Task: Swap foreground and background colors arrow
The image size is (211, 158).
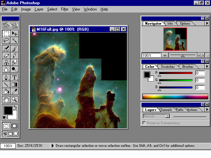Action: [x=15, y=107]
